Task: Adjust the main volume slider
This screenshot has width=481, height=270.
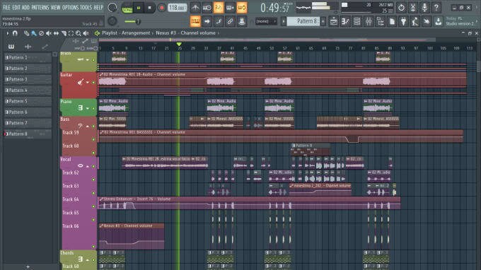Action: click(132, 21)
